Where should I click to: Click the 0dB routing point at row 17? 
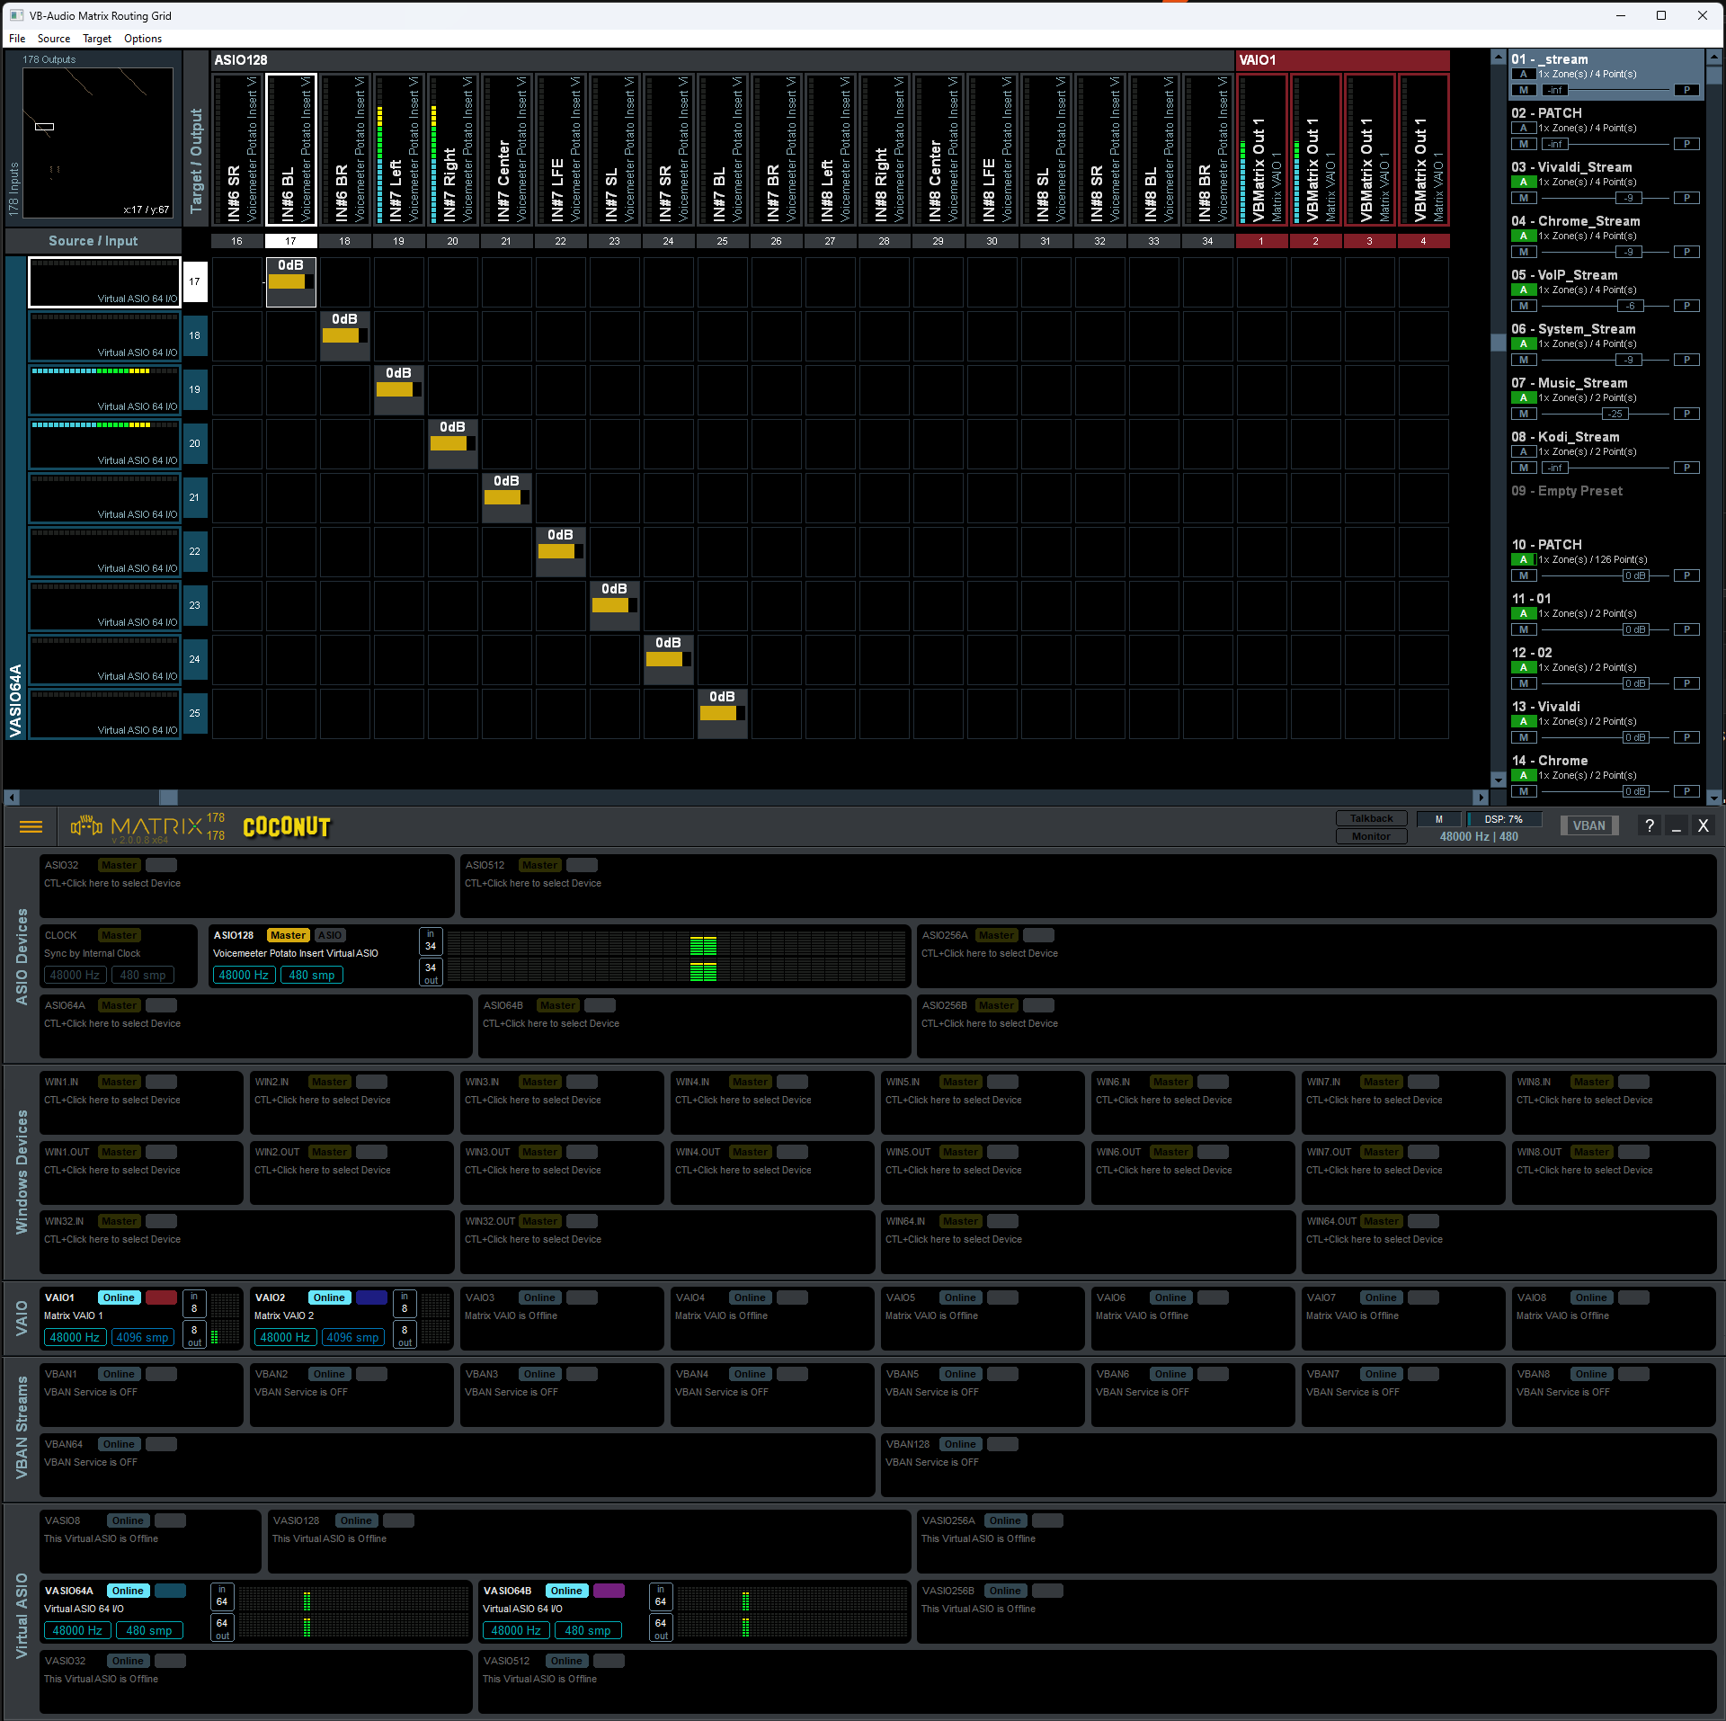pyautogui.click(x=290, y=281)
